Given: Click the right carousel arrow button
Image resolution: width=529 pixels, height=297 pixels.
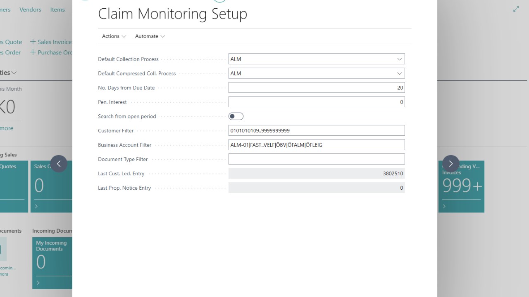Looking at the screenshot, I should (450, 164).
